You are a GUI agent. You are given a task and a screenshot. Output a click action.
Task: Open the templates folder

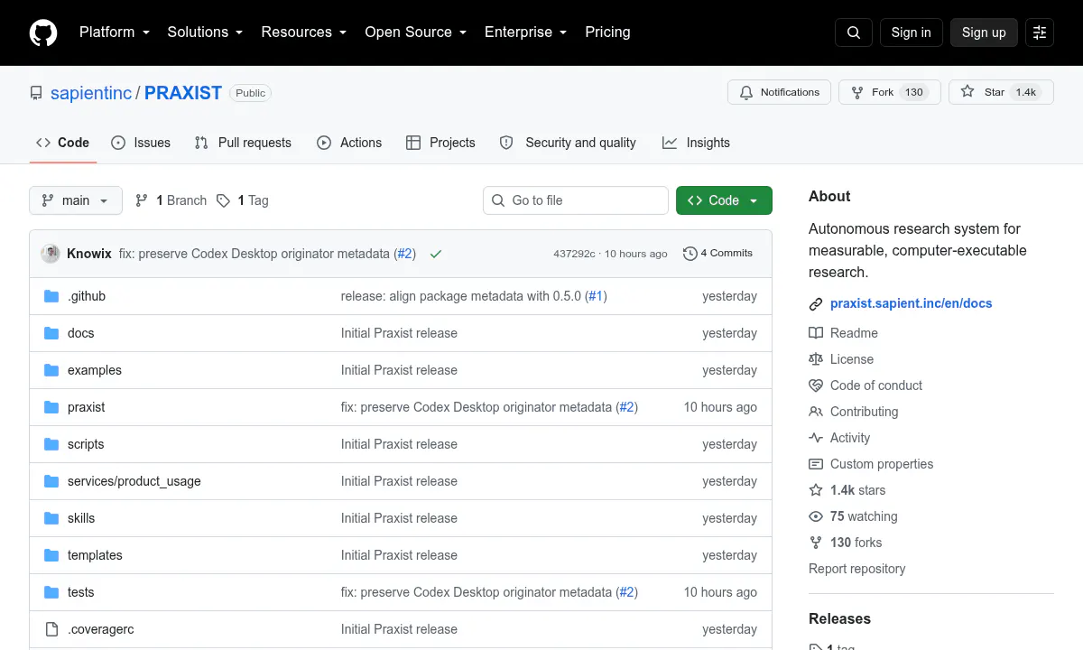click(x=95, y=555)
